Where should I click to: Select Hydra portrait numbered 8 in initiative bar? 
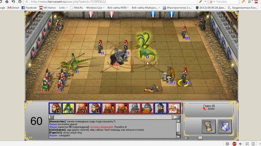coord(68,108)
